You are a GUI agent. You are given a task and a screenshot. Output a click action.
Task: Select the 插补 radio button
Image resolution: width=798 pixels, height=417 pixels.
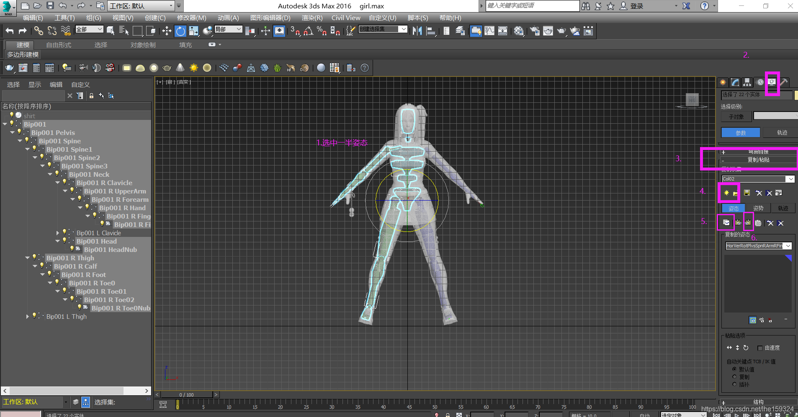point(734,384)
